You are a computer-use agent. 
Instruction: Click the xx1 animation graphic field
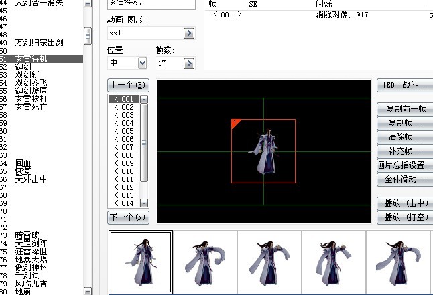(145, 33)
